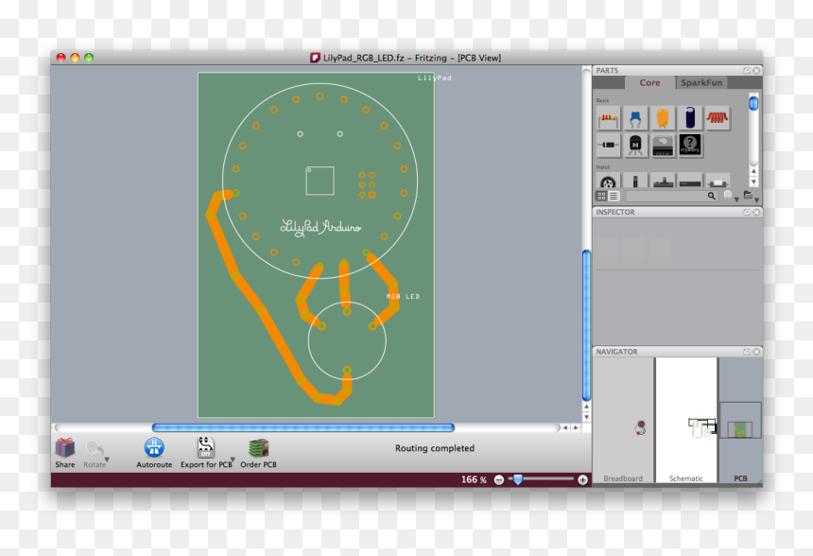Run Autoroute from the toolbar

pos(154,447)
